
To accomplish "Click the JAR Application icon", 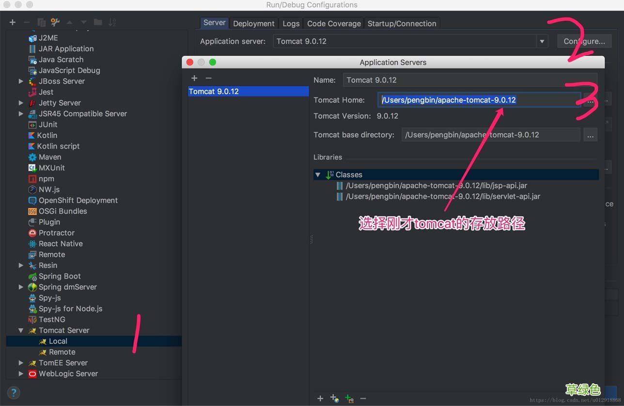I will (x=32, y=49).
